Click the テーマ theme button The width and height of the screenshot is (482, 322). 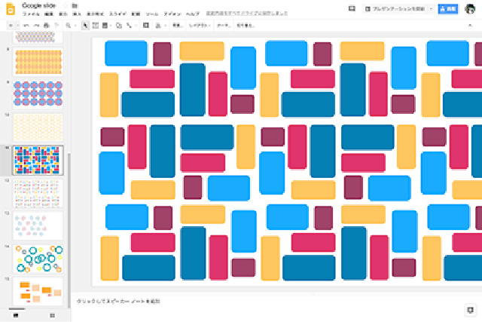click(224, 26)
